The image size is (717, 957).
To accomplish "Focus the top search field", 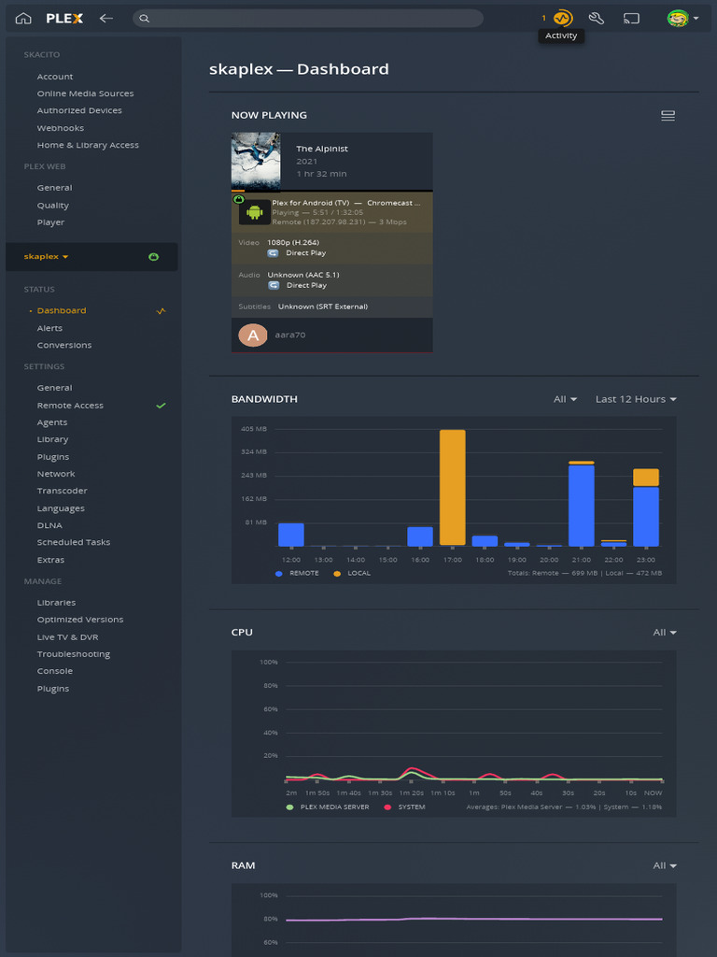I will (x=308, y=19).
